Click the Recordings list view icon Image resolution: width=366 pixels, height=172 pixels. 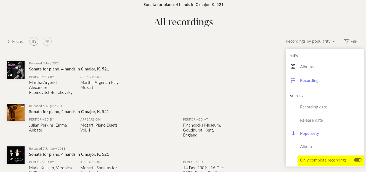click(x=293, y=81)
